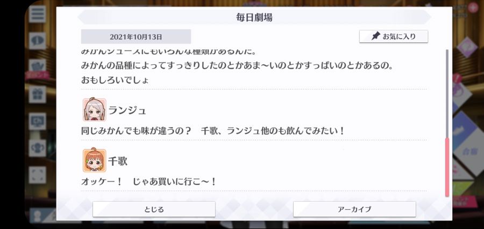484x229 pixels.
Task: Click the pin icon on お気に入り
Action: (x=375, y=36)
